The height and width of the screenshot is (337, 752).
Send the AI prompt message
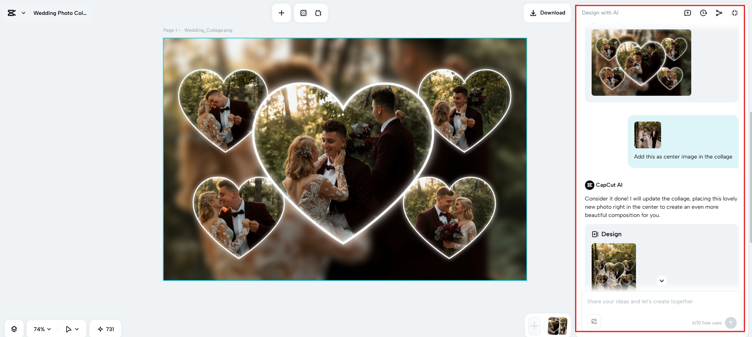[x=730, y=322]
